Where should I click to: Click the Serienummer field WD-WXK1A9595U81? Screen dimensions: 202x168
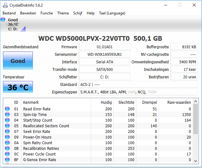105,54
